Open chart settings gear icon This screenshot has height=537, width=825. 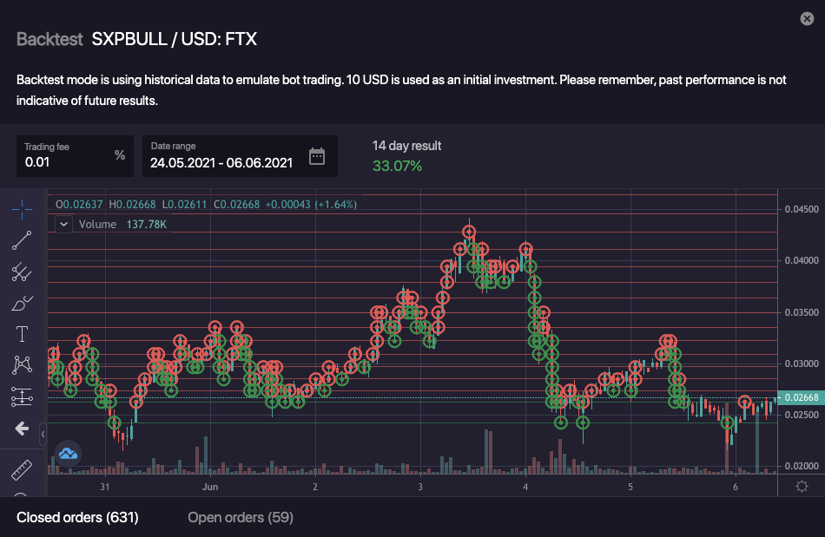(801, 486)
